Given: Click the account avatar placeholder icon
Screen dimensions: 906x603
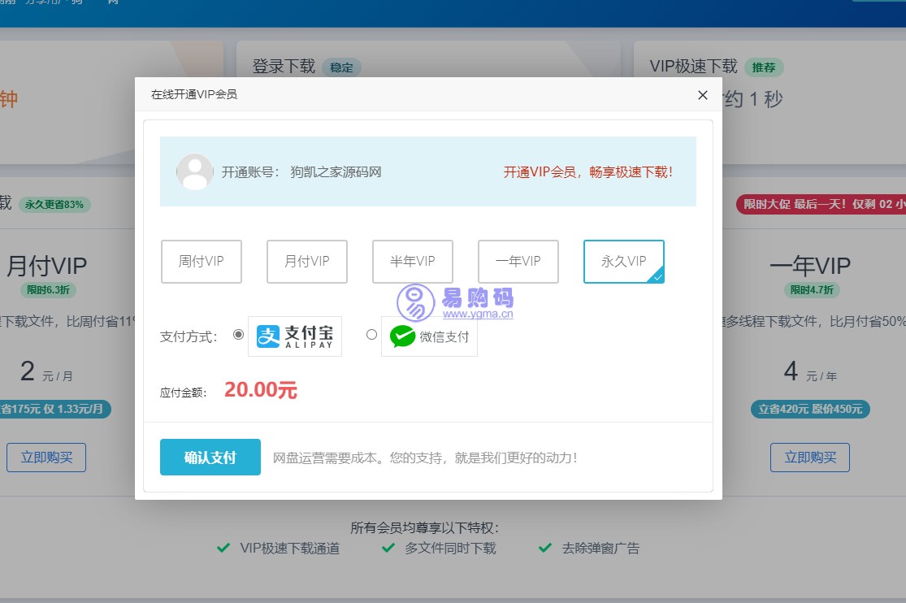Looking at the screenshot, I should click(x=193, y=171).
